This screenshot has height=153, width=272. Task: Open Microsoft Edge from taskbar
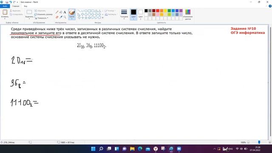coord(140,149)
